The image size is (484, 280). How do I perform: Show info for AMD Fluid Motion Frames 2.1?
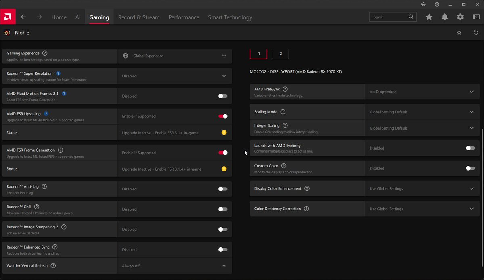pos(64,94)
